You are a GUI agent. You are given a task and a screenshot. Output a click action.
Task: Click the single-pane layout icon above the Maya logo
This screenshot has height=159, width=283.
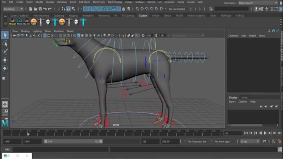[x=5, y=104]
